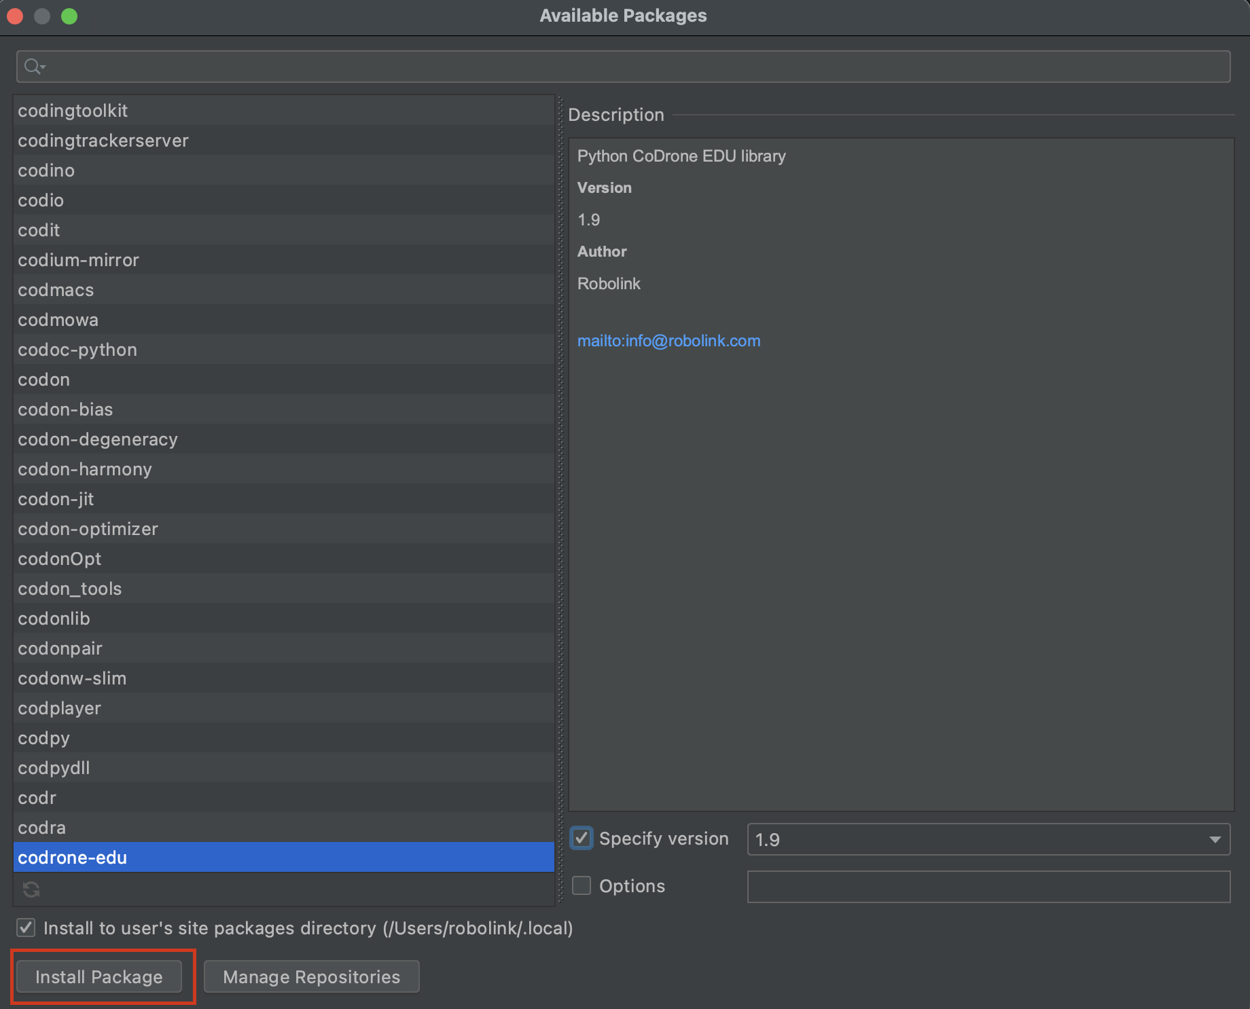
Task: Enable the Options checkbox
Action: (x=581, y=885)
